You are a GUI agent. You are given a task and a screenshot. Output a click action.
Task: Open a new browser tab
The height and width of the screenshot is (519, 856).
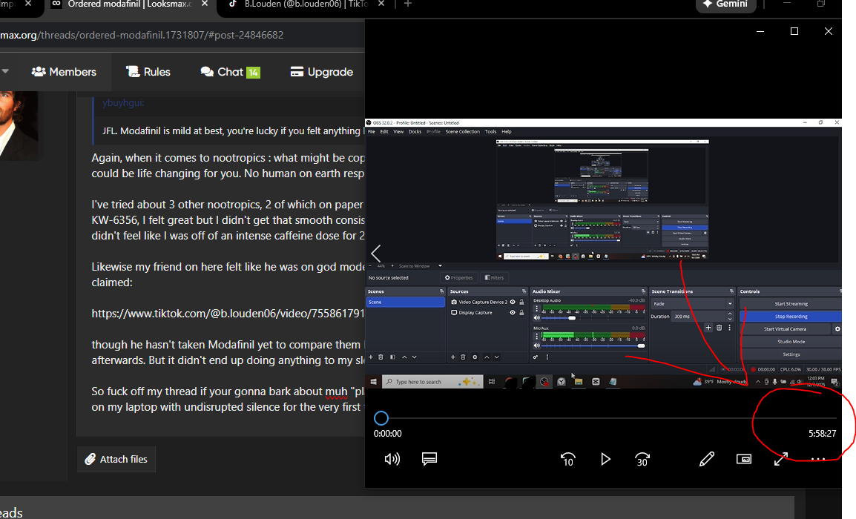click(x=407, y=4)
